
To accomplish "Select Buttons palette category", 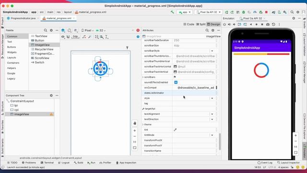I will click(x=12, y=47).
